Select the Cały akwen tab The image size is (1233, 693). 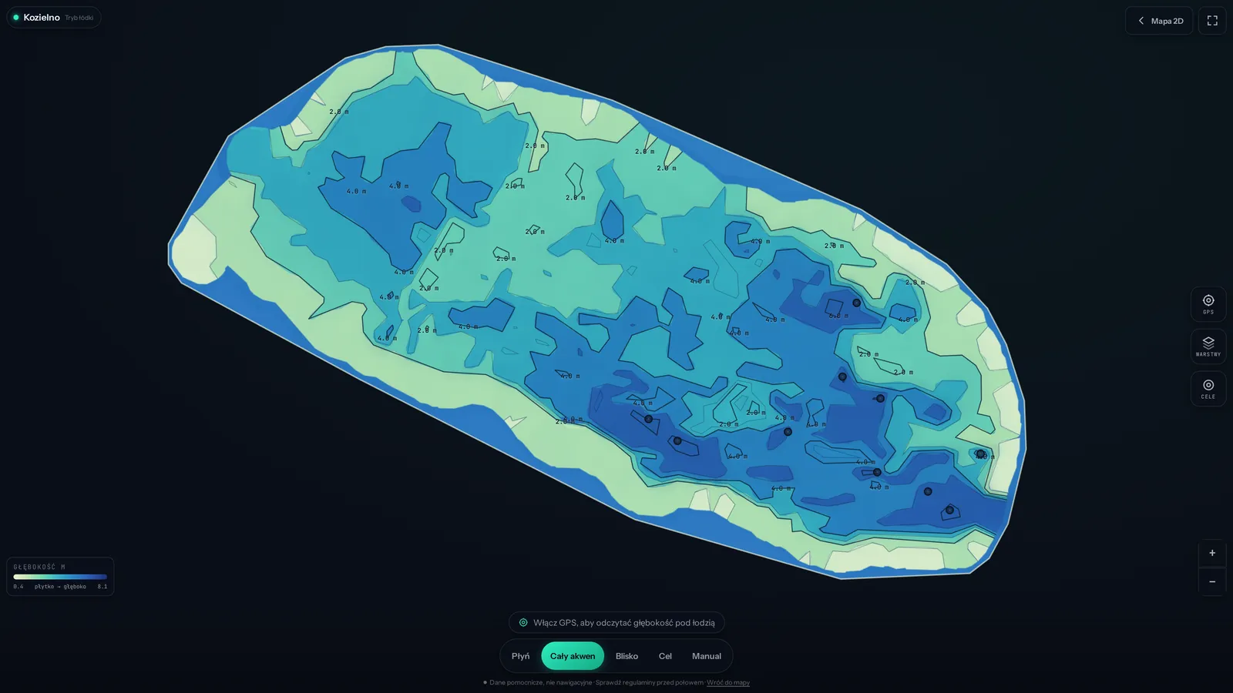click(573, 656)
